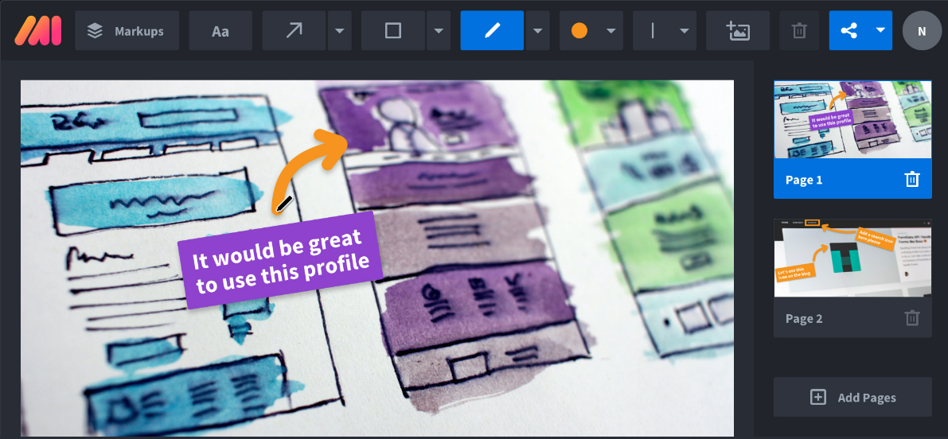Screen dimensions: 948x439
Task: Delete Page 2 using its trash icon
Action: point(911,318)
